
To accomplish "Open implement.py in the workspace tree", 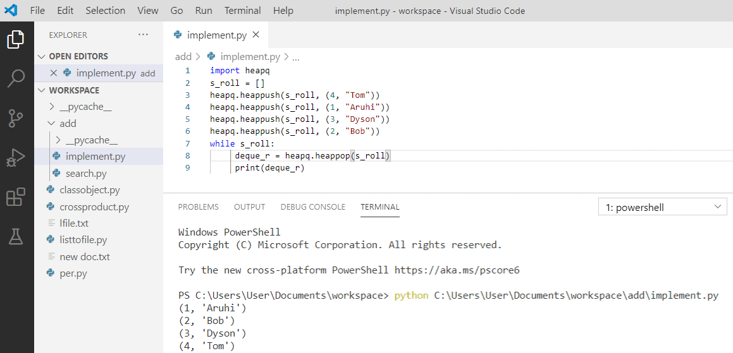I will (x=98, y=157).
